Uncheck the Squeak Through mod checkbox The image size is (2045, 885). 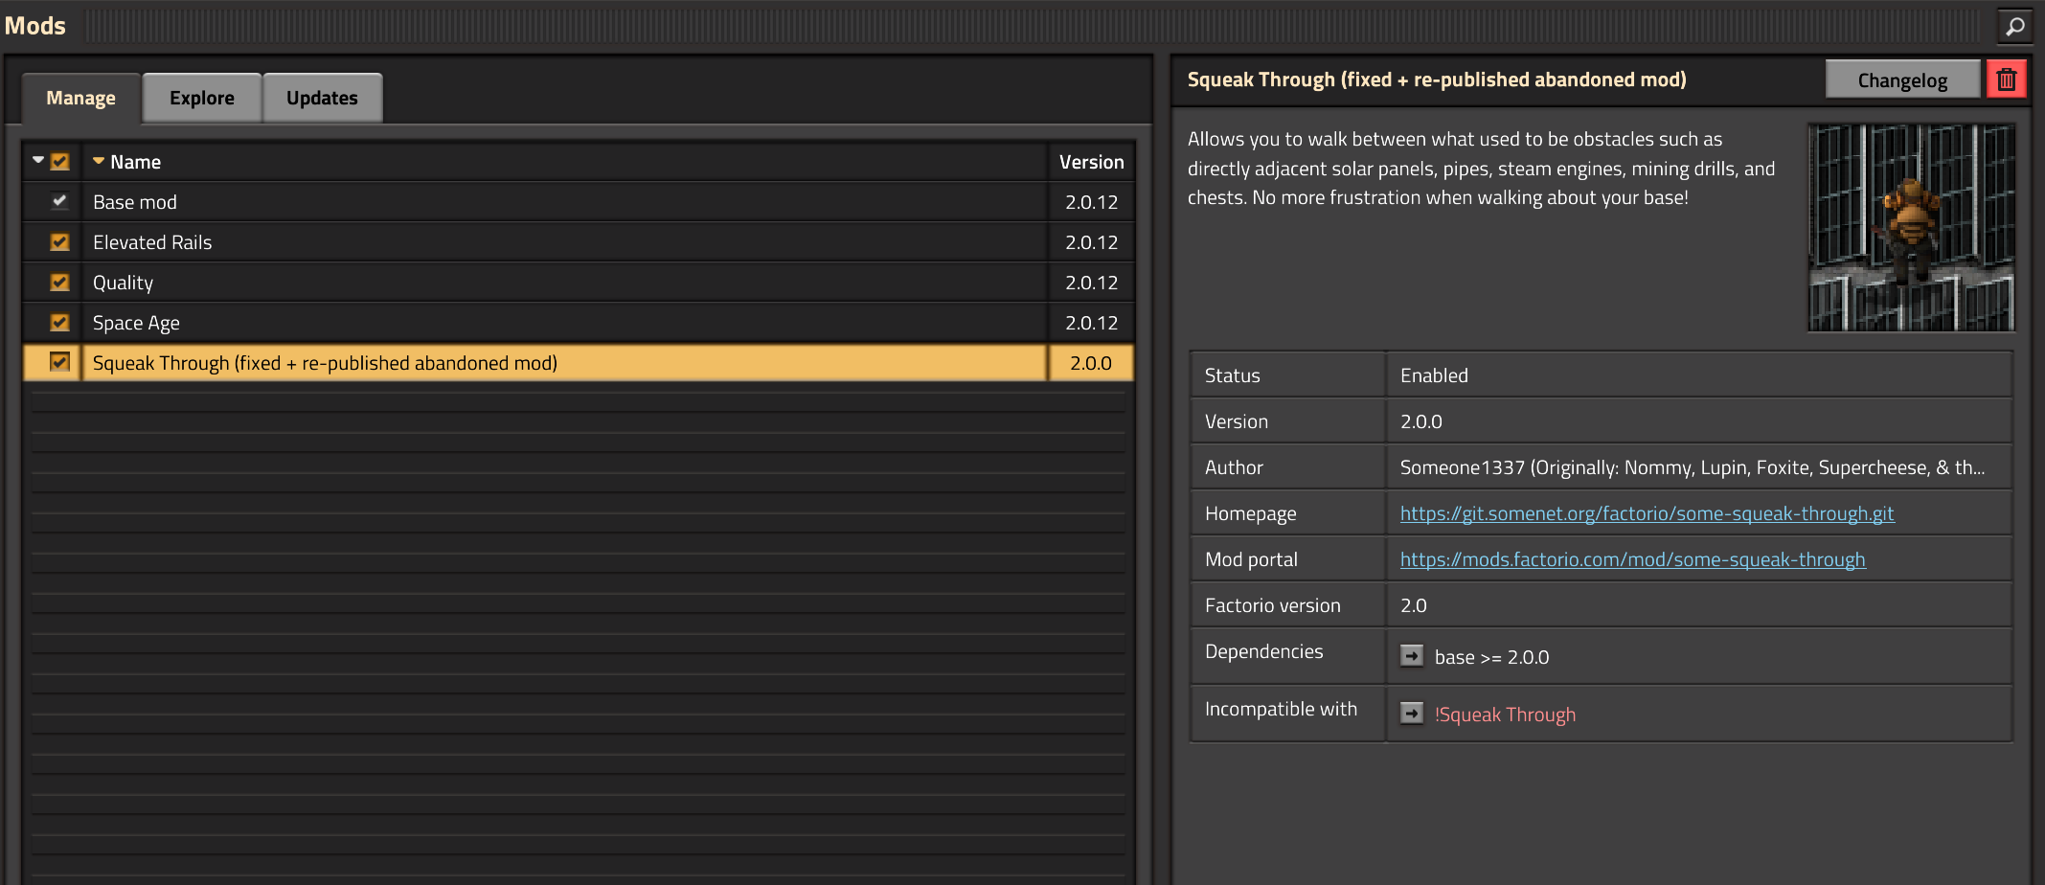59,362
